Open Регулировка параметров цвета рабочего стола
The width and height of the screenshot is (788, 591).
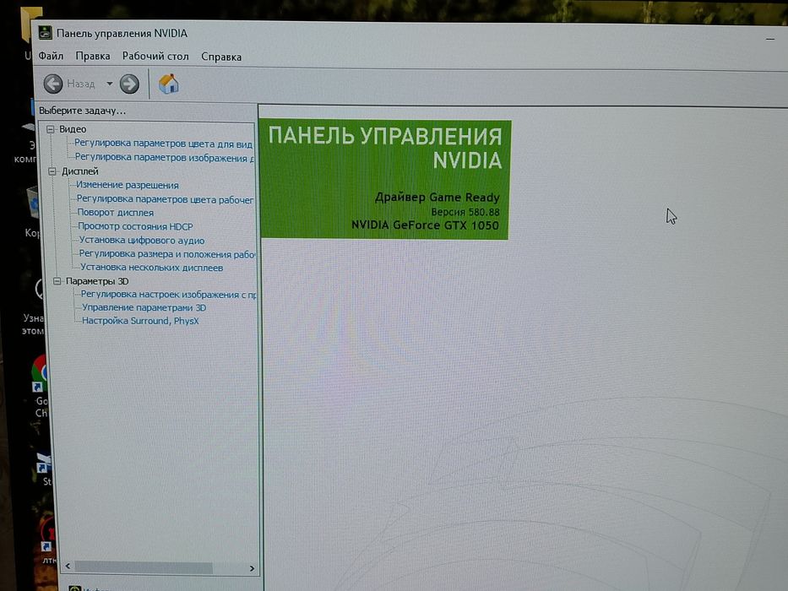click(165, 199)
